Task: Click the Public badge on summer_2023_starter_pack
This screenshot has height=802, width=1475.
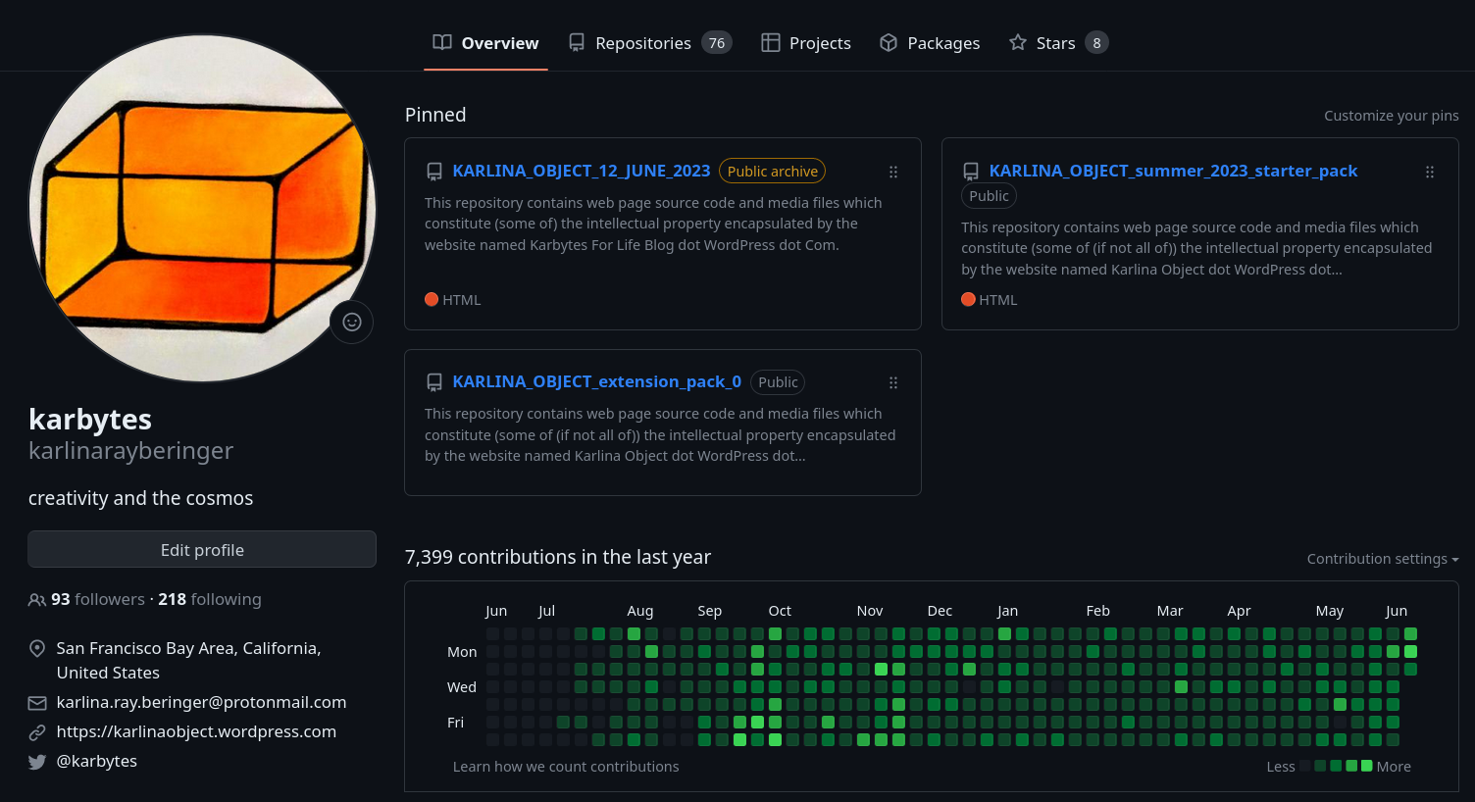Action: tap(989, 196)
